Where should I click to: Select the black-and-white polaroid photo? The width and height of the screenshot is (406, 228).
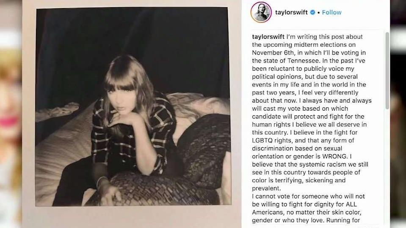(133, 107)
